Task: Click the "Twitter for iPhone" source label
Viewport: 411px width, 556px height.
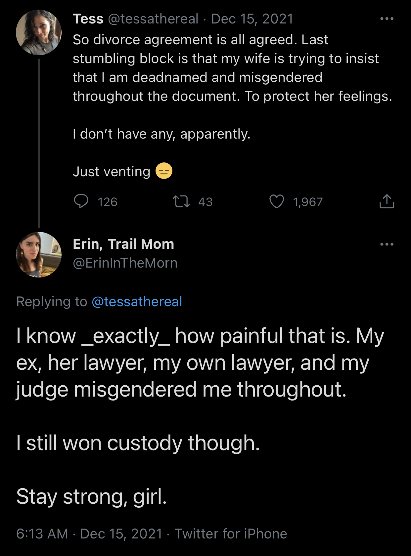Action: coord(231,534)
